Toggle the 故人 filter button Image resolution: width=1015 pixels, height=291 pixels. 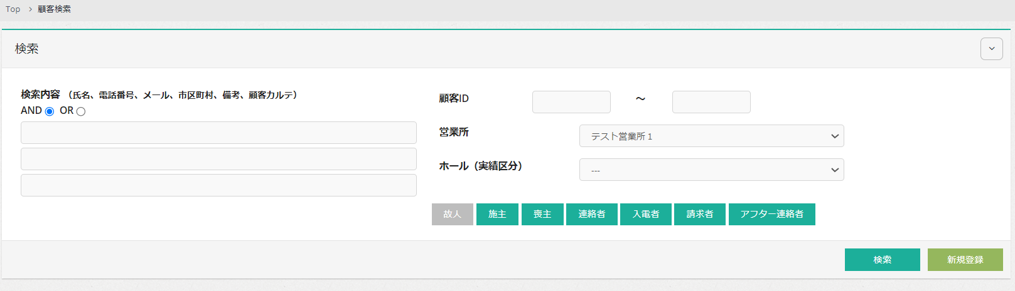(x=452, y=214)
